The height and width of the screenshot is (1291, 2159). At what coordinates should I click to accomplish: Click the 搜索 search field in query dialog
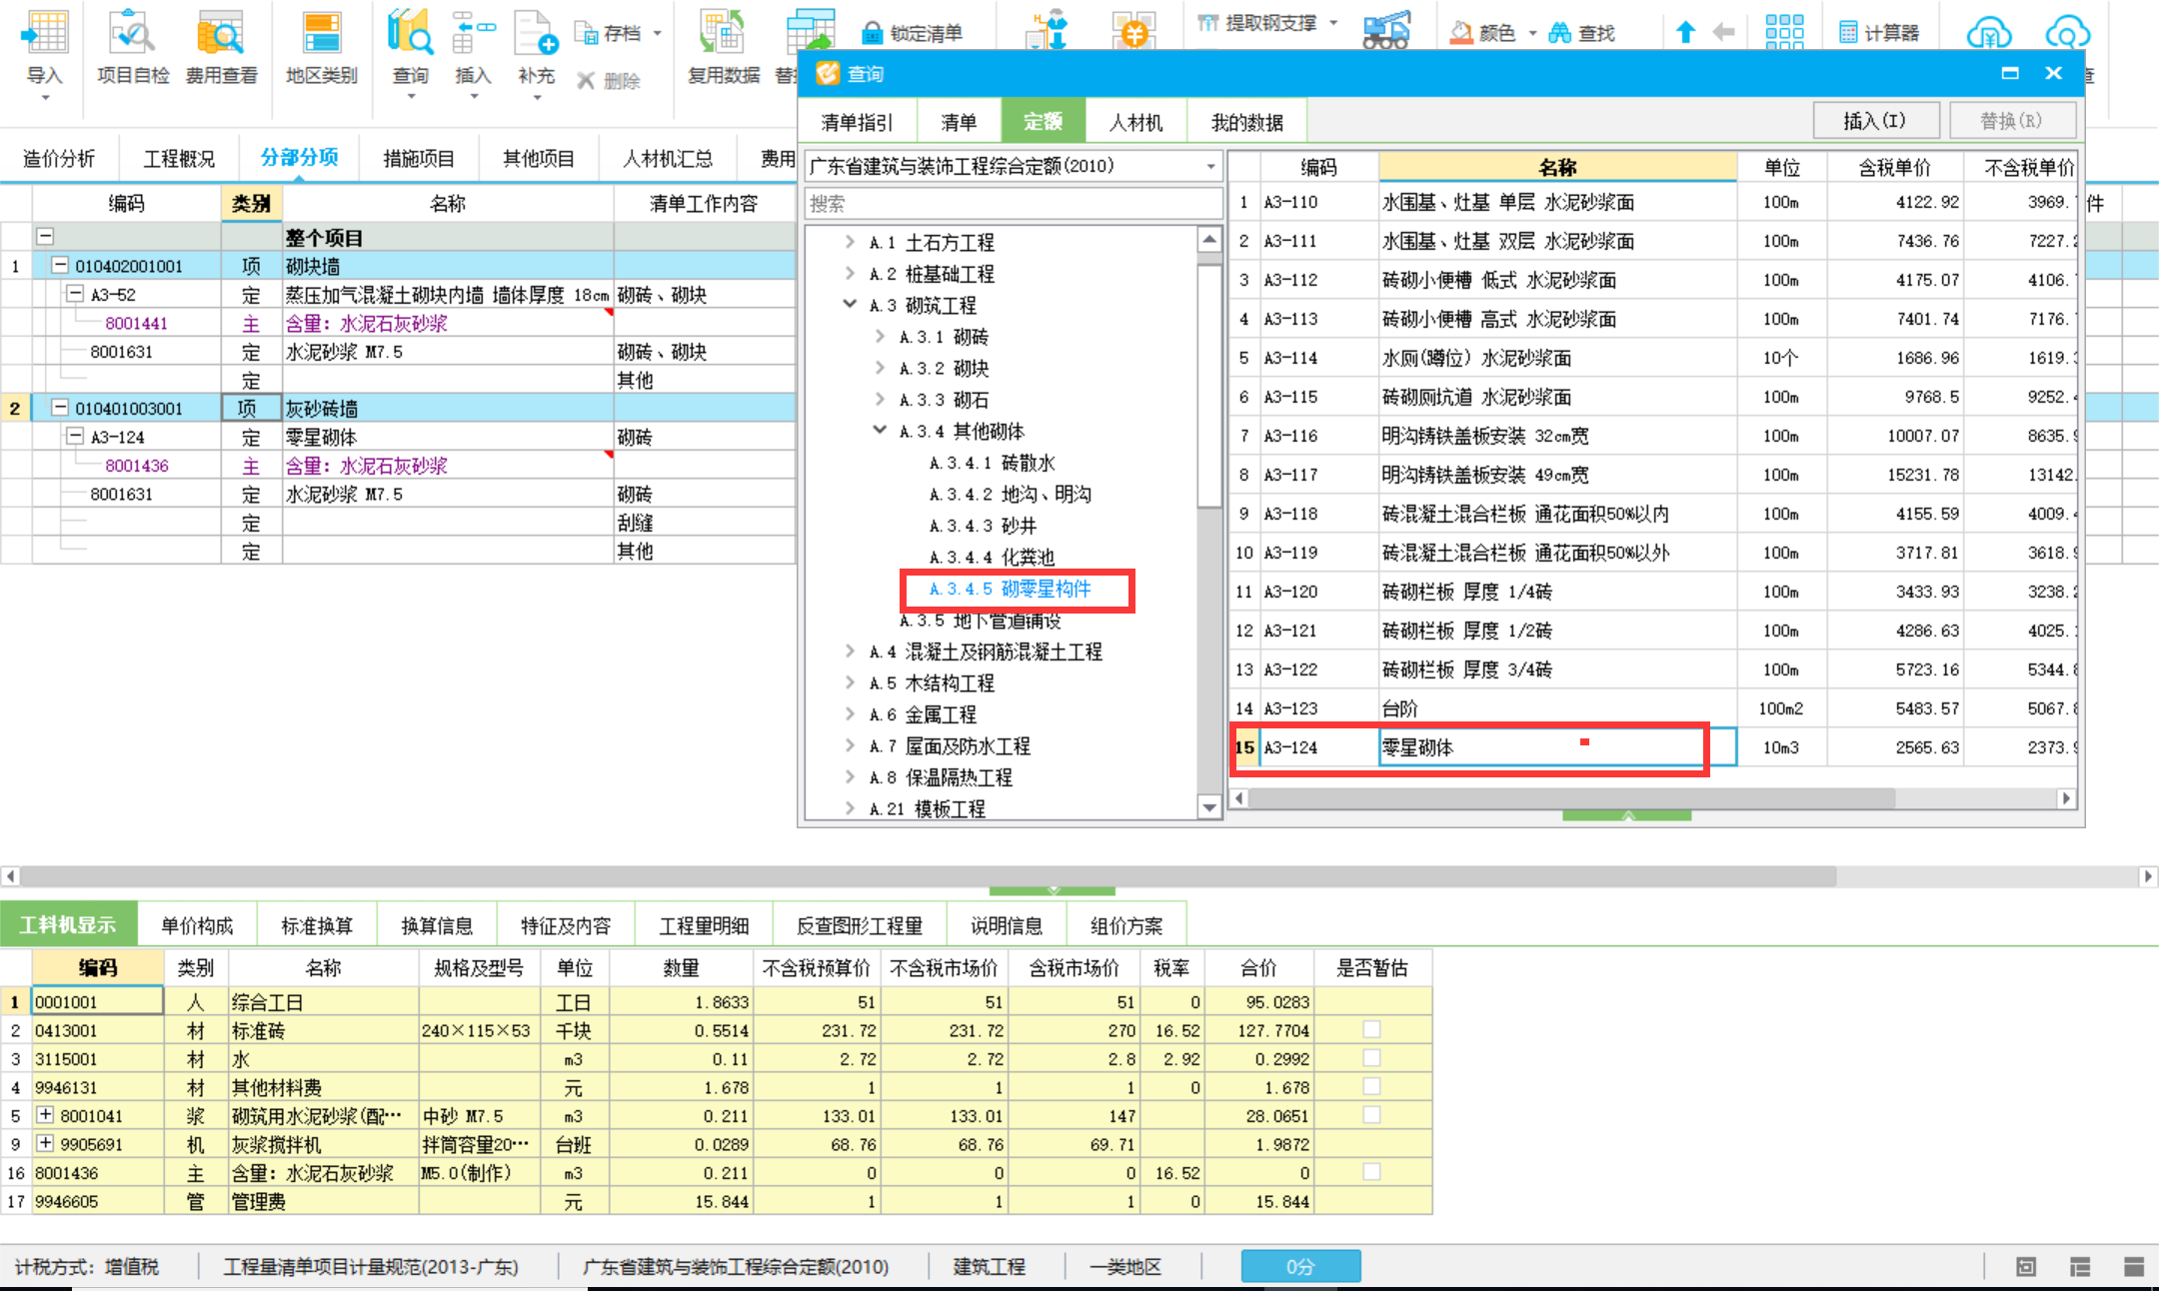click(x=1014, y=204)
